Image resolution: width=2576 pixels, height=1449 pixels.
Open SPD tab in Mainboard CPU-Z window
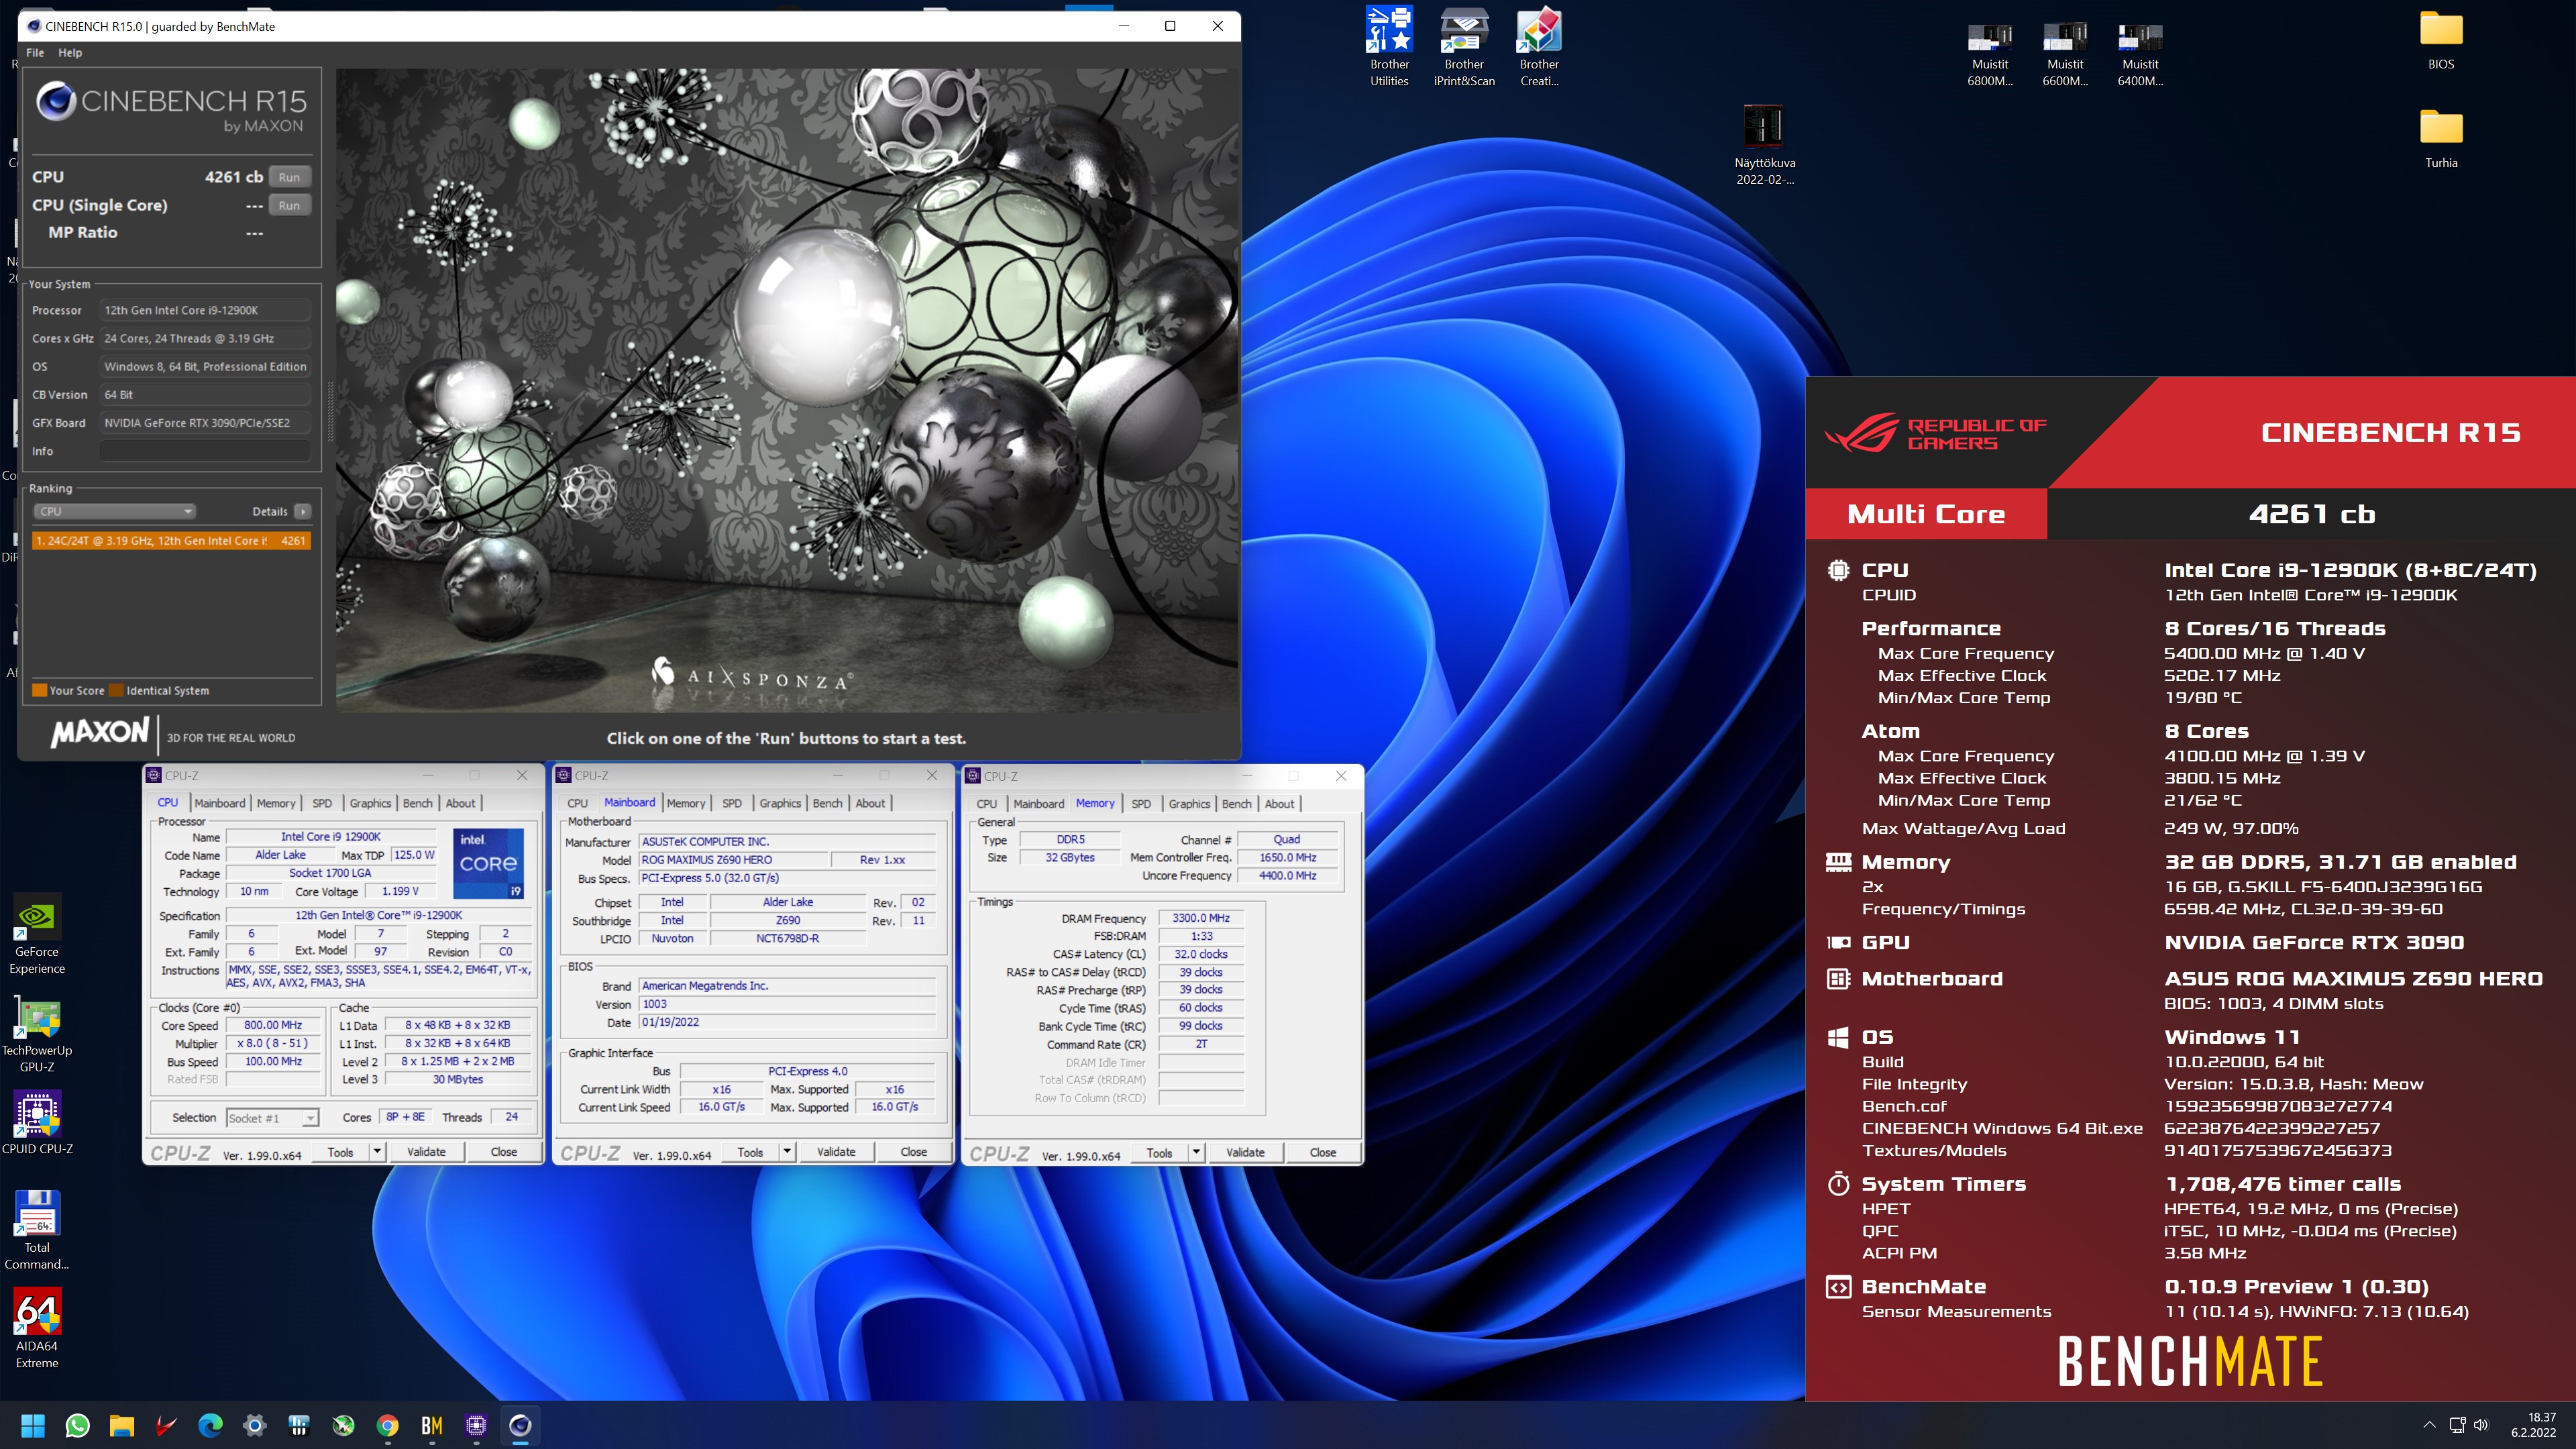[x=732, y=803]
